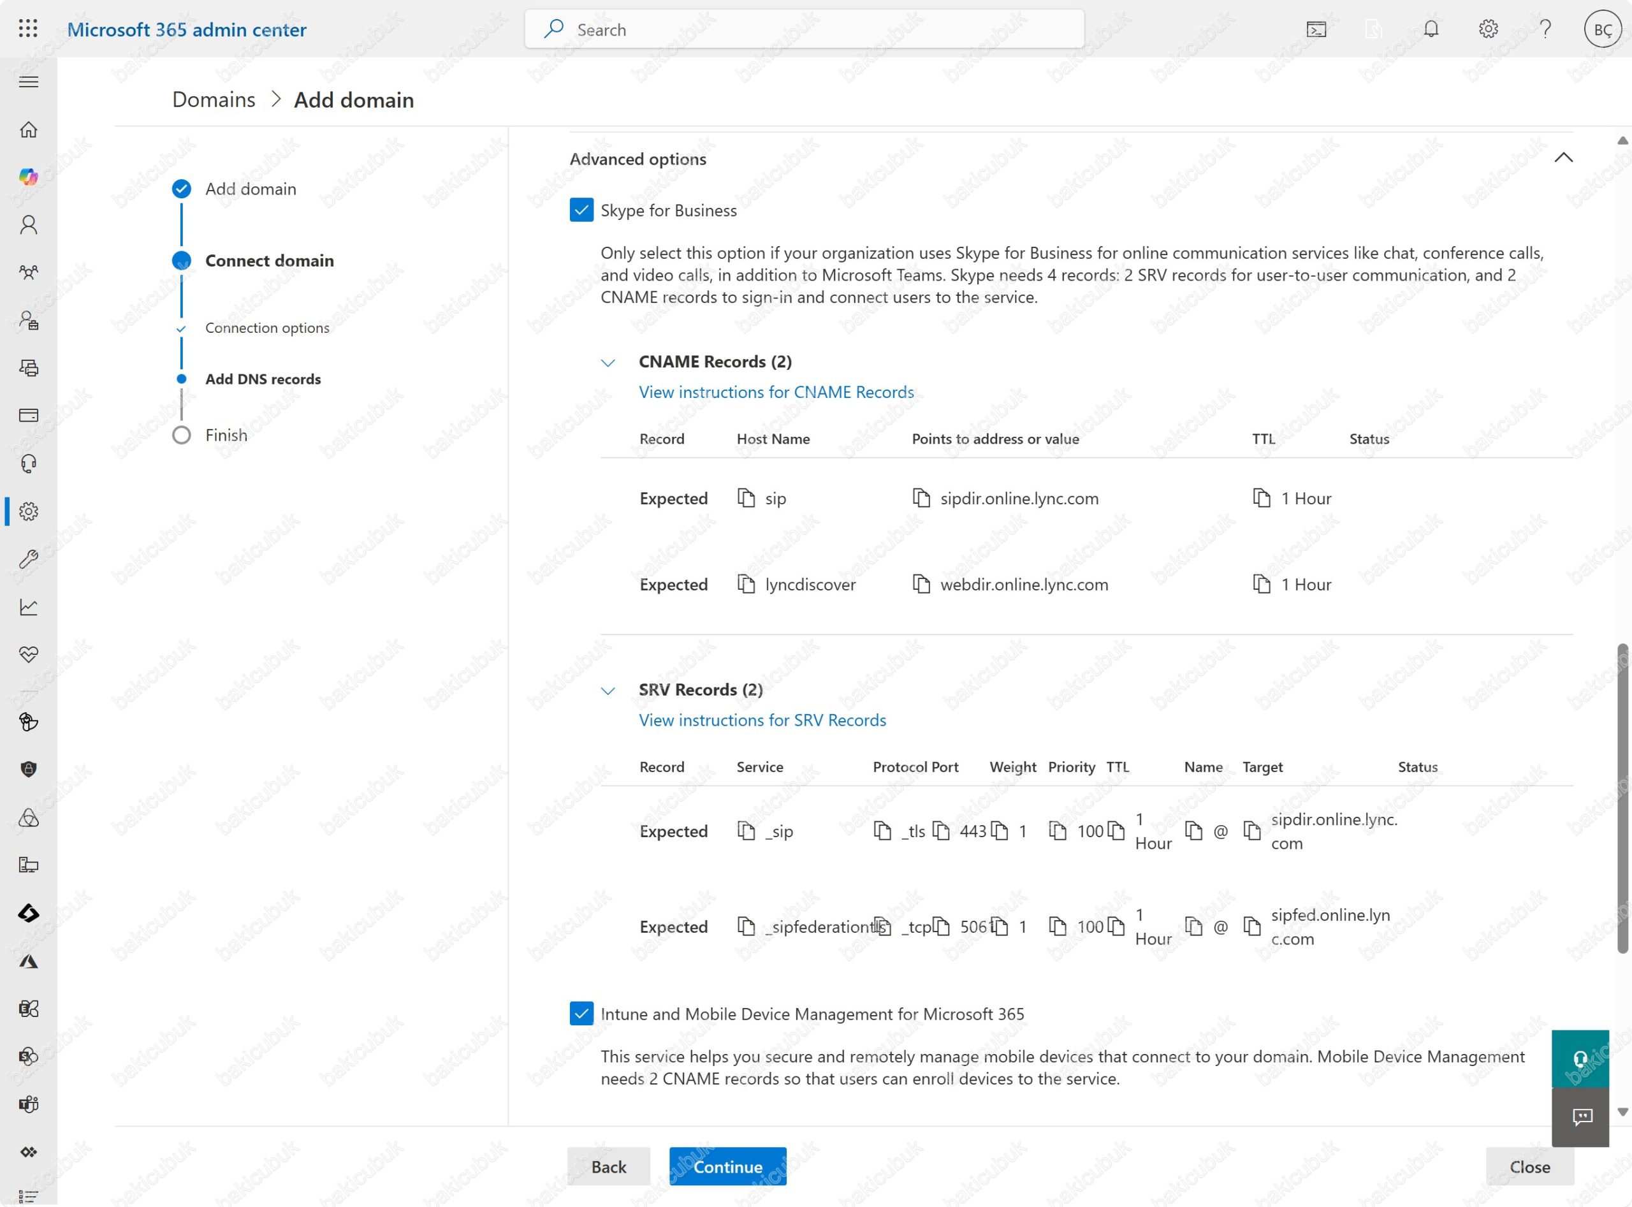Open the app launcher waffle icon
The image size is (1632, 1207).
(x=28, y=29)
